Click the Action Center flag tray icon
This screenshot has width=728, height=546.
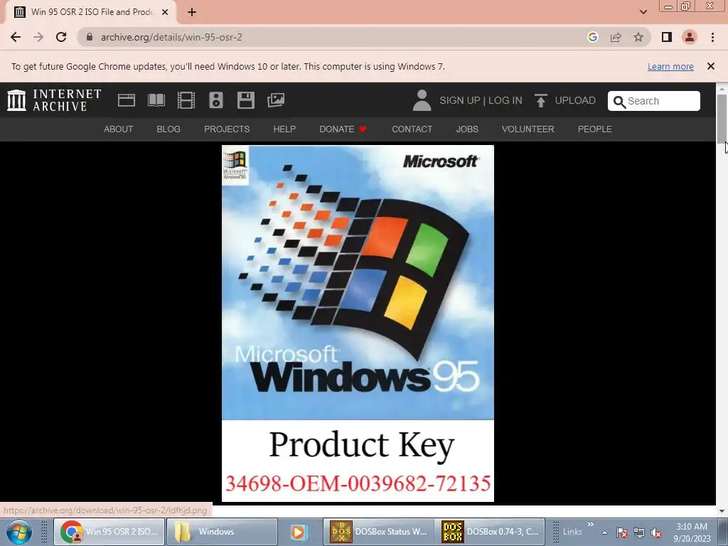click(x=622, y=532)
